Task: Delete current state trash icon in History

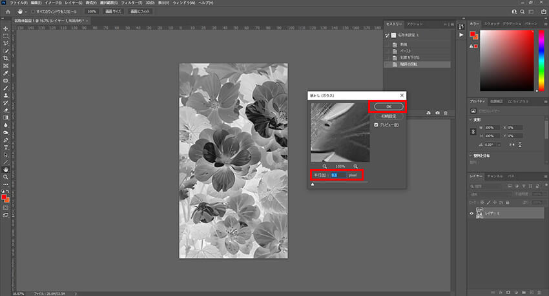Action: pos(446,113)
